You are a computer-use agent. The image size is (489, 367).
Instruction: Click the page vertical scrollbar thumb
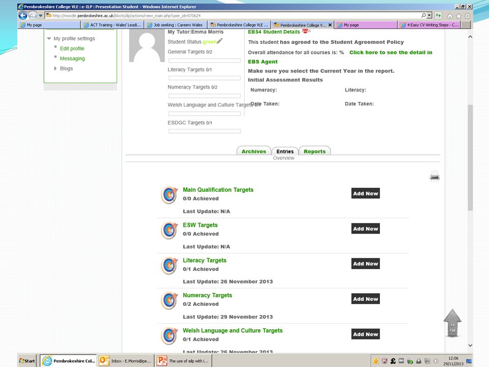(x=470, y=158)
